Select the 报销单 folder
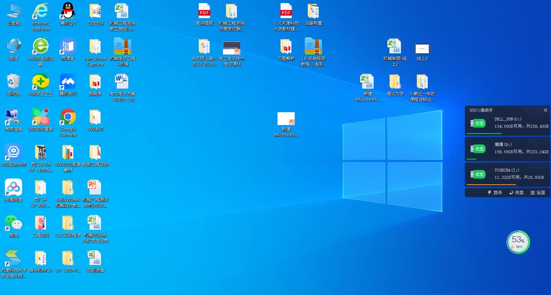Viewport: 551px width, 295px height. tap(95, 85)
